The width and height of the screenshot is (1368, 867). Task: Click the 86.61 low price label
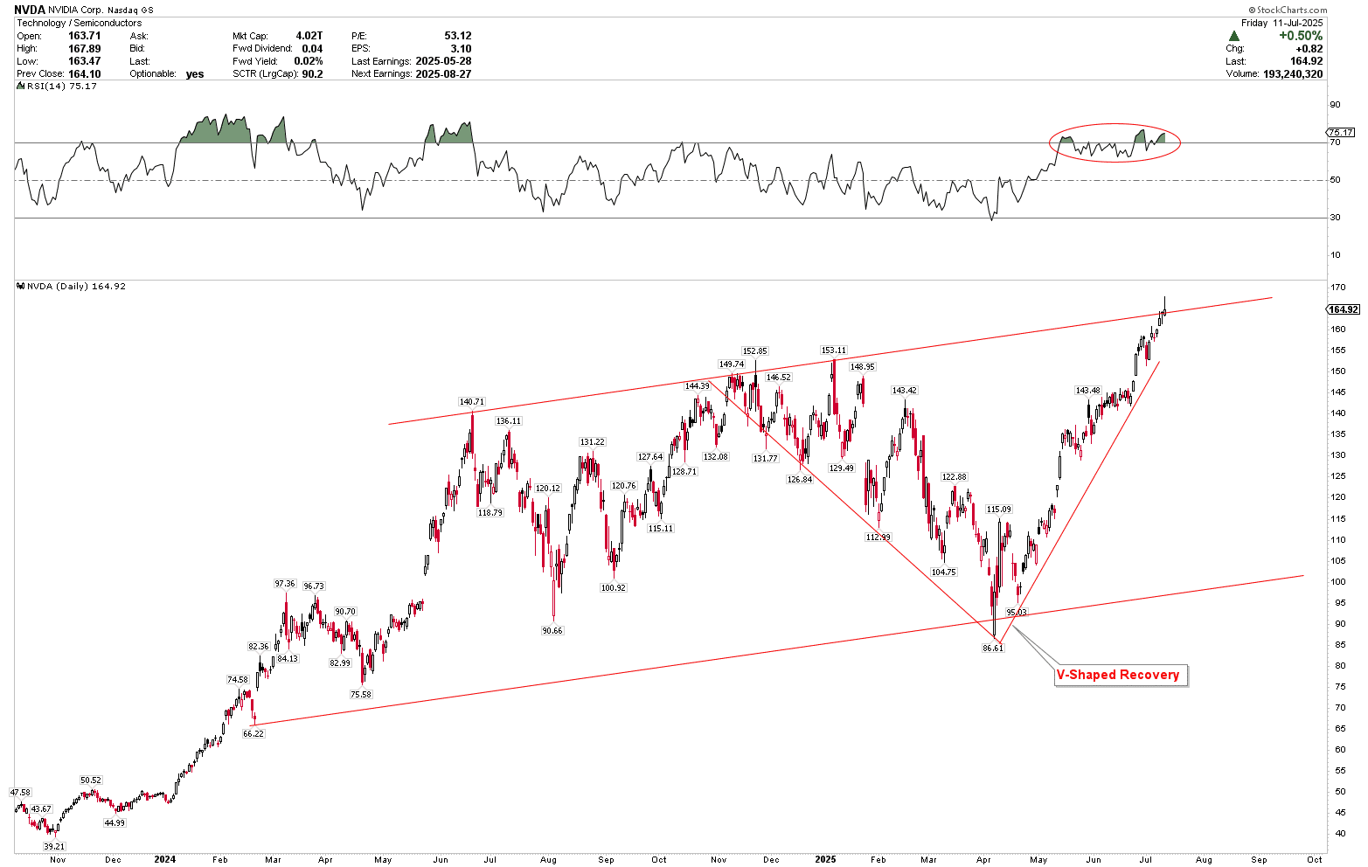pos(993,648)
